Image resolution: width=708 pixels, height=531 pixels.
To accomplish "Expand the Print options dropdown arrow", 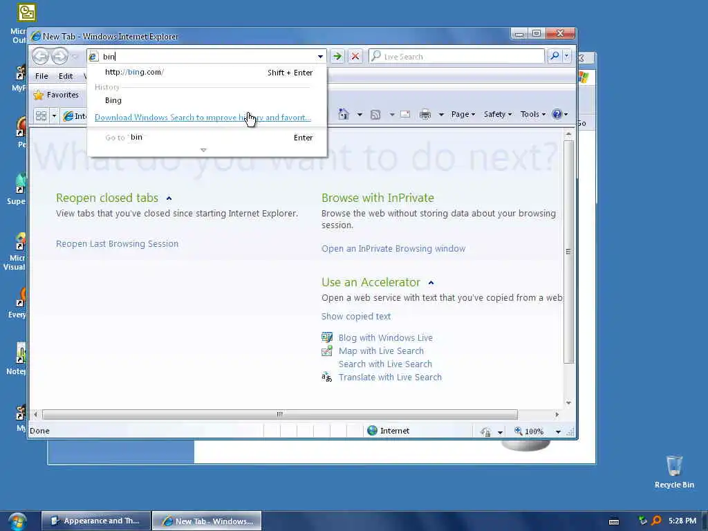I will tap(441, 115).
